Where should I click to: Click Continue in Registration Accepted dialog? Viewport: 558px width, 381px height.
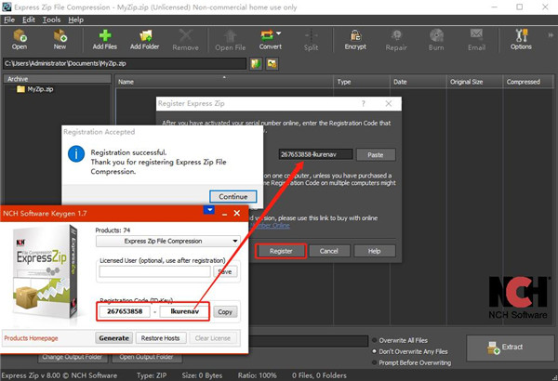pyautogui.click(x=233, y=196)
